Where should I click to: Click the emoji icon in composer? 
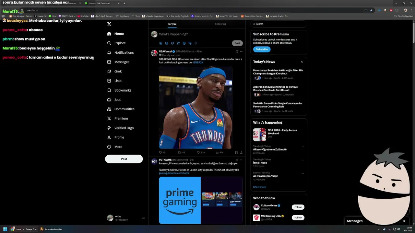click(x=184, y=43)
